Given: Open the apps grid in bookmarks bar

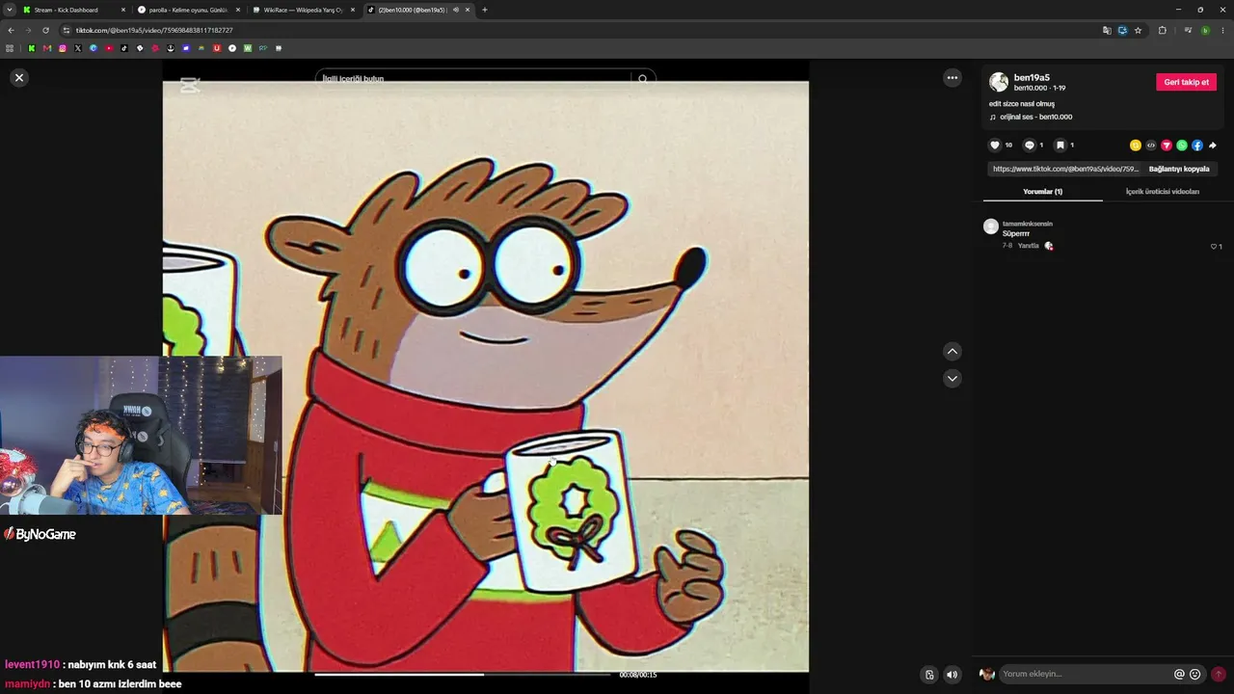Looking at the screenshot, I should tap(11, 48).
